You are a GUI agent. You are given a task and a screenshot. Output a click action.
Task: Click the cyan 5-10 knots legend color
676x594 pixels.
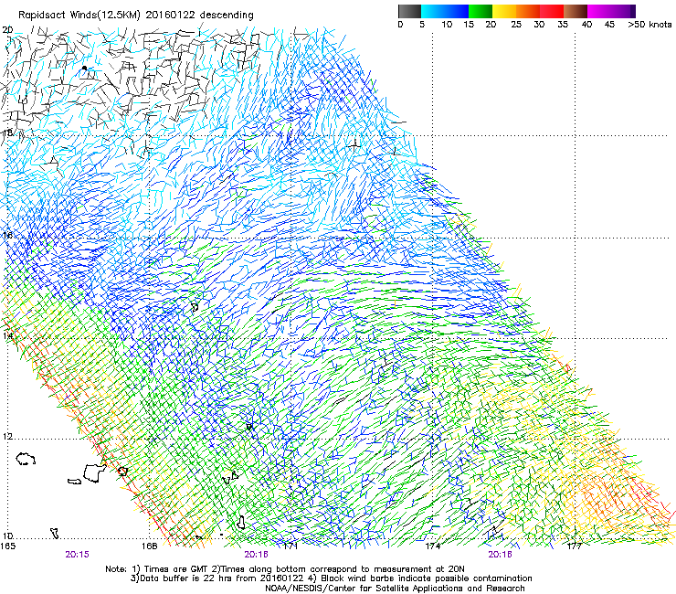click(433, 11)
